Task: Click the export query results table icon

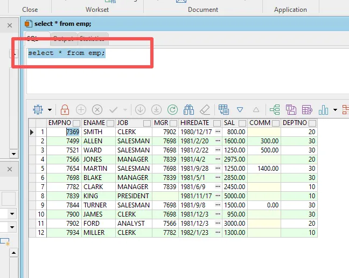Action: coord(307,110)
